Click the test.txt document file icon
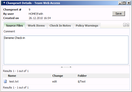Screen dimensions: 132x92 coord(5,81)
